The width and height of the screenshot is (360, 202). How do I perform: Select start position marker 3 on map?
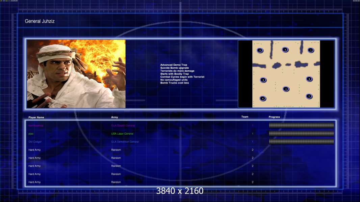tap(285, 49)
